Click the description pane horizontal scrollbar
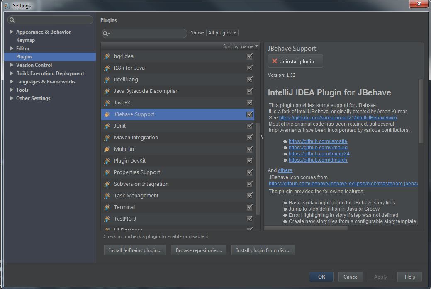The image size is (431, 289). click(x=306, y=228)
